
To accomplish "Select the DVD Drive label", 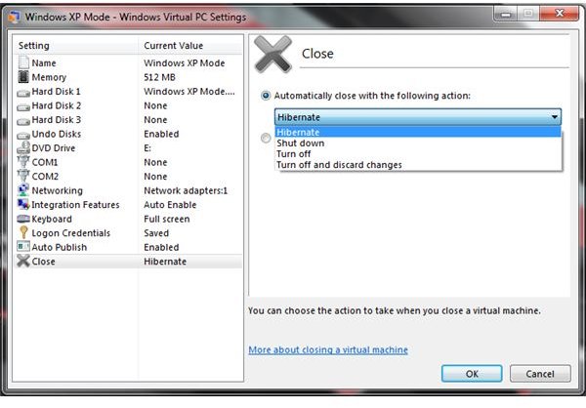I will 54,148.
